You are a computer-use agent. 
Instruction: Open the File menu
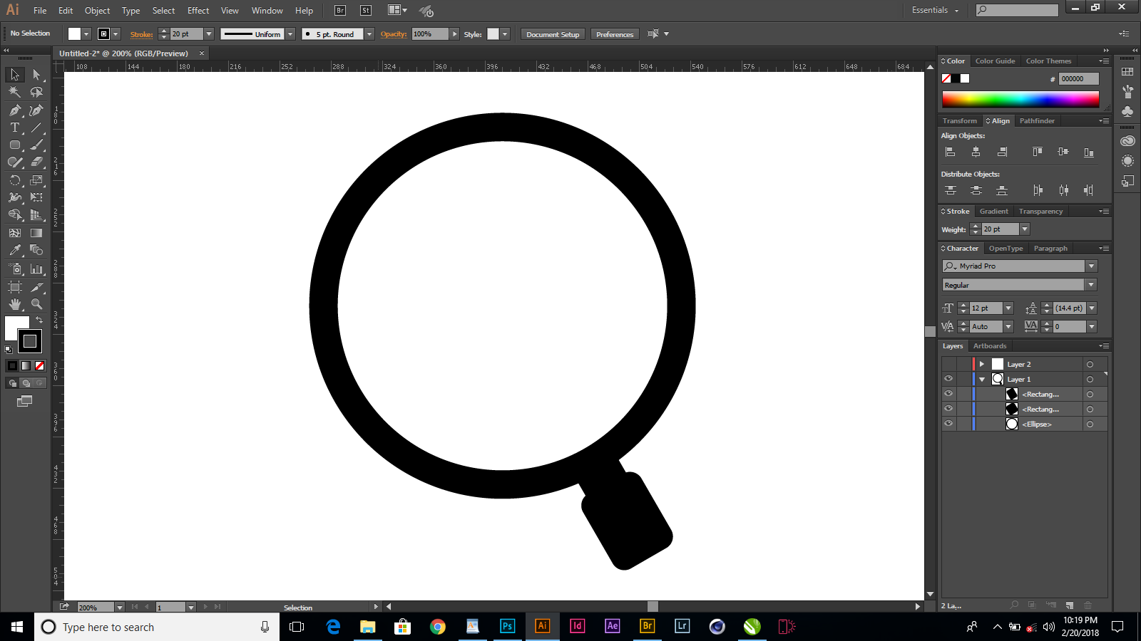[40, 10]
